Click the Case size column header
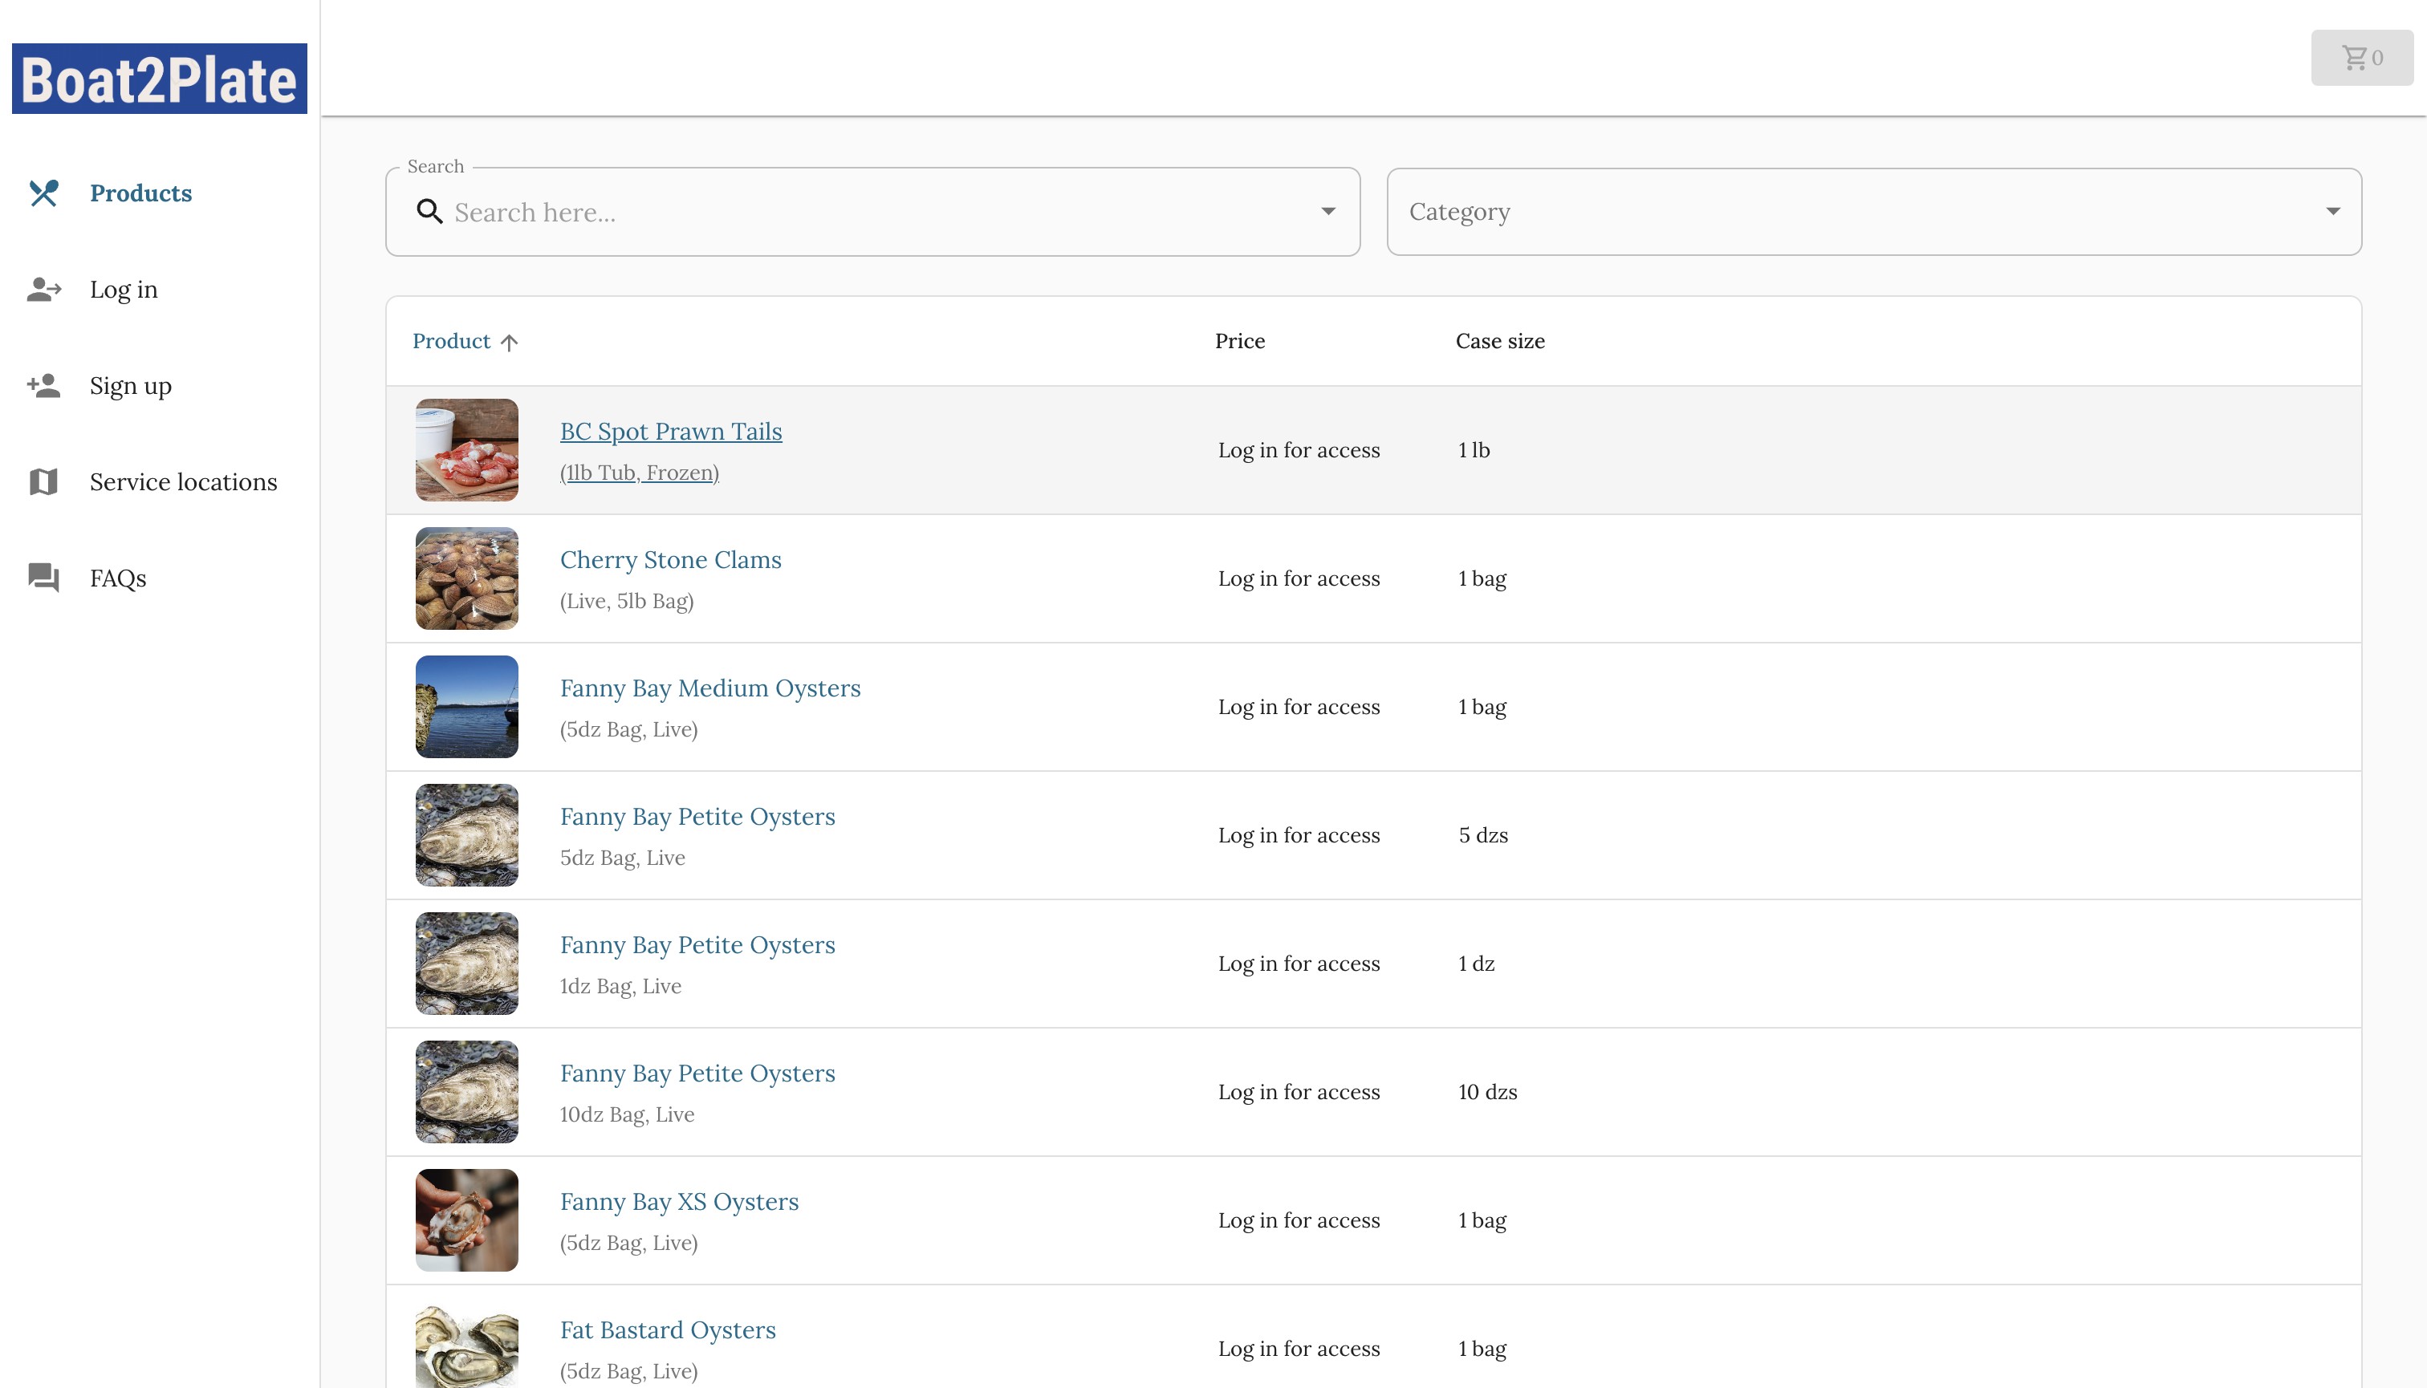This screenshot has height=1388, width=2427. click(x=1500, y=341)
